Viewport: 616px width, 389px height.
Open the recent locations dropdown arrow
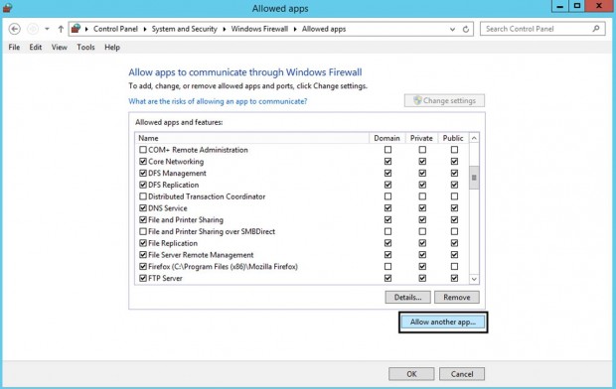tap(47, 29)
